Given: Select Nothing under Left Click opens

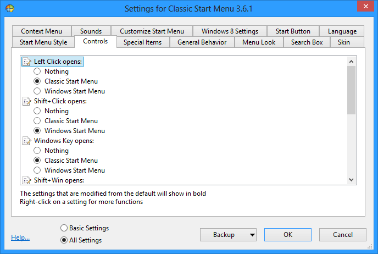Looking at the screenshot, I should [x=37, y=71].
